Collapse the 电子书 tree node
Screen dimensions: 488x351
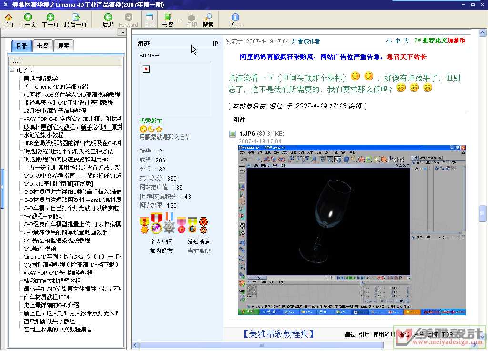[x=12, y=70]
